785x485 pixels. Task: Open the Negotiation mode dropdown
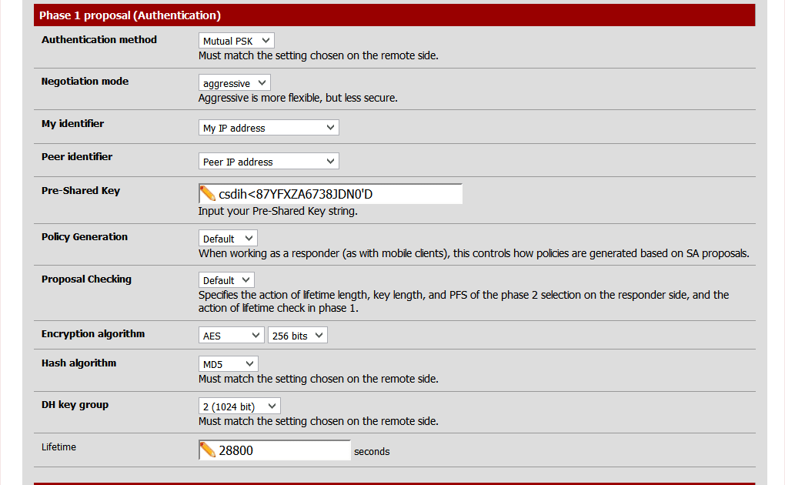coord(234,82)
